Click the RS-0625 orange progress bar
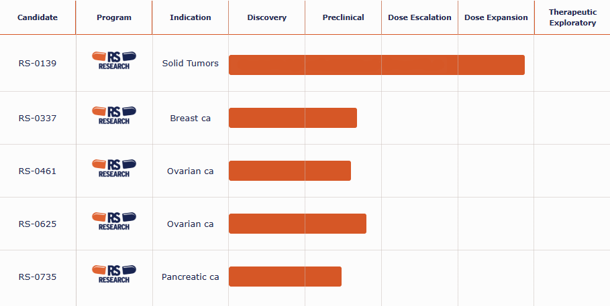Viewport: 610px width, 306px height. click(297, 224)
